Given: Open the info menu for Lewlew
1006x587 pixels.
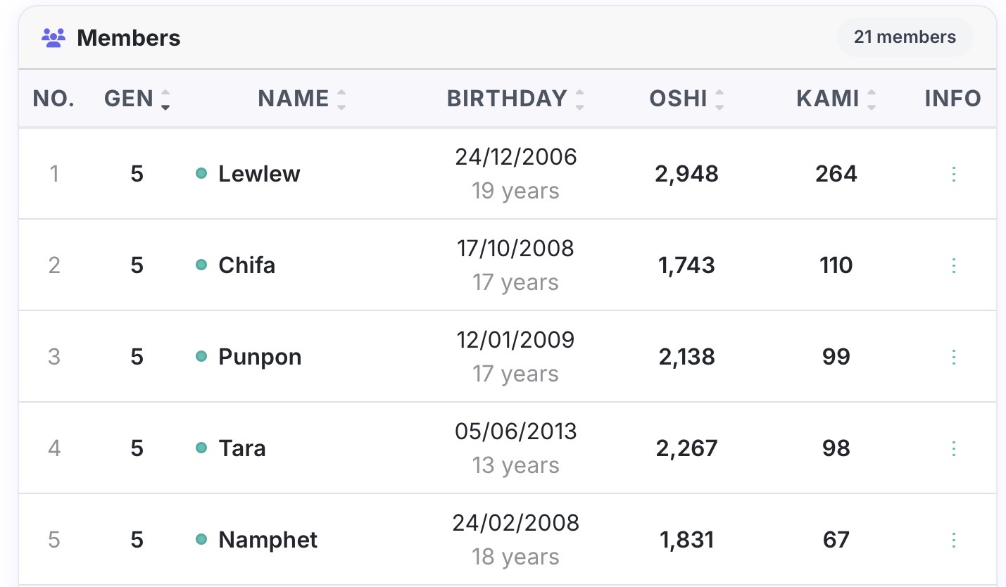Looking at the screenshot, I should tap(953, 174).
